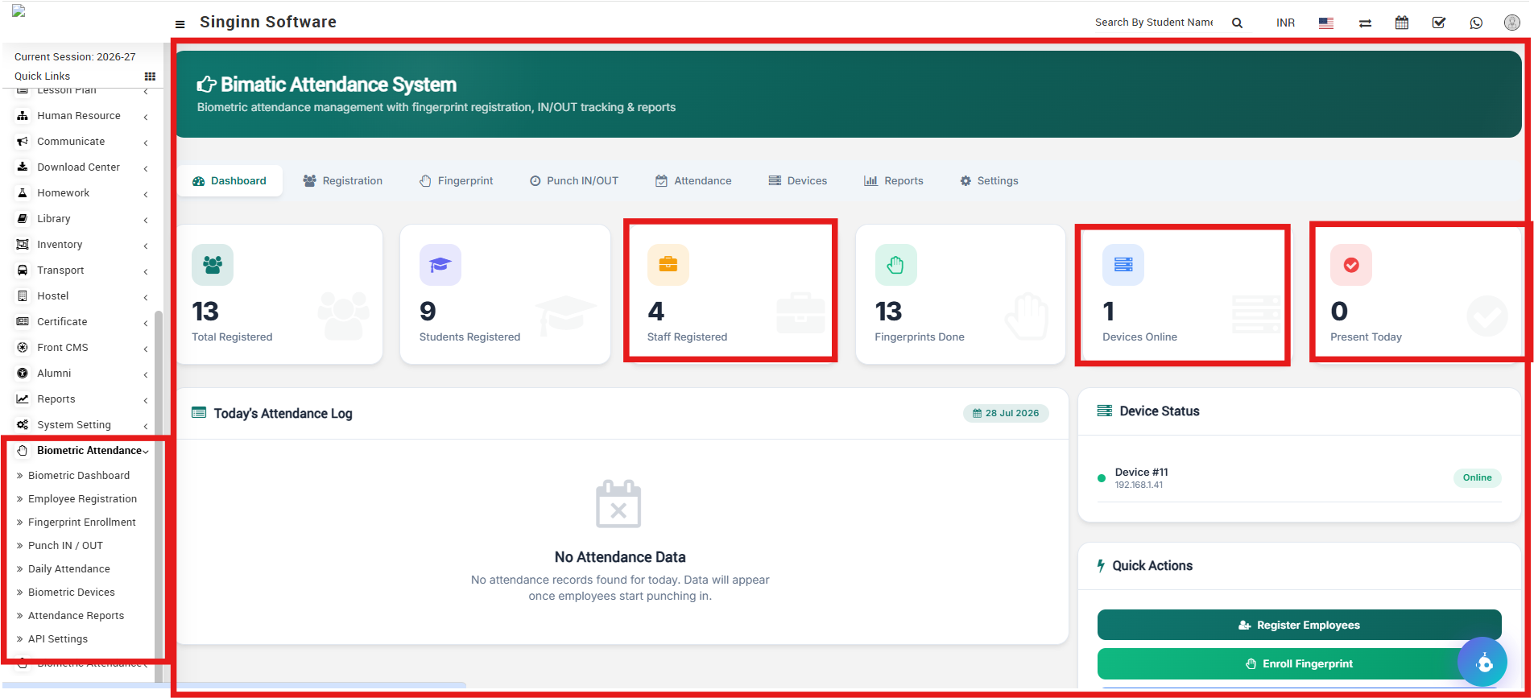Image resolution: width=1534 pixels, height=698 pixels.
Task: Click the Front CMS icon in sidebar
Action: point(23,348)
